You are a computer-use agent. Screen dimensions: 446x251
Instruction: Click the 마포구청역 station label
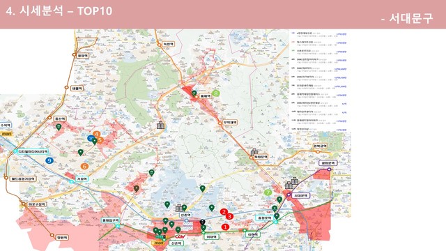coord(37,204)
